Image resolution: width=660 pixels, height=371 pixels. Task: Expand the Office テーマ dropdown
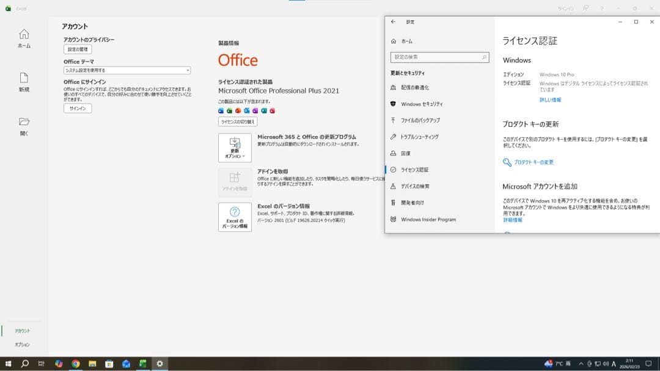pyautogui.click(x=127, y=70)
